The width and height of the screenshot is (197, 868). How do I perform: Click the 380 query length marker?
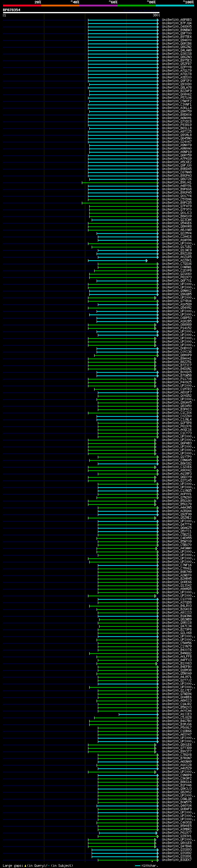[155, 15]
